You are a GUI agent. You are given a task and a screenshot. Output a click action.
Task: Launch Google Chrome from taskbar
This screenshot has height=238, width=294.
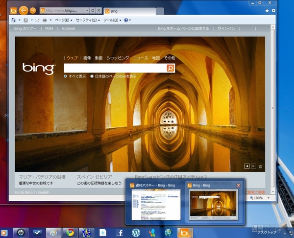click(70, 233)
